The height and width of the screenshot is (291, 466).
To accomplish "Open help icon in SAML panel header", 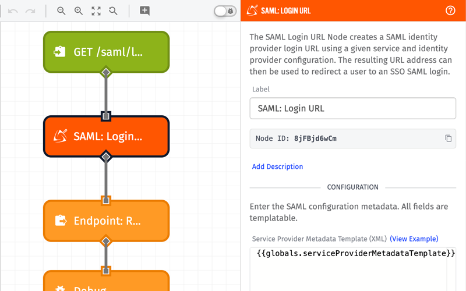I will point(450,10).
